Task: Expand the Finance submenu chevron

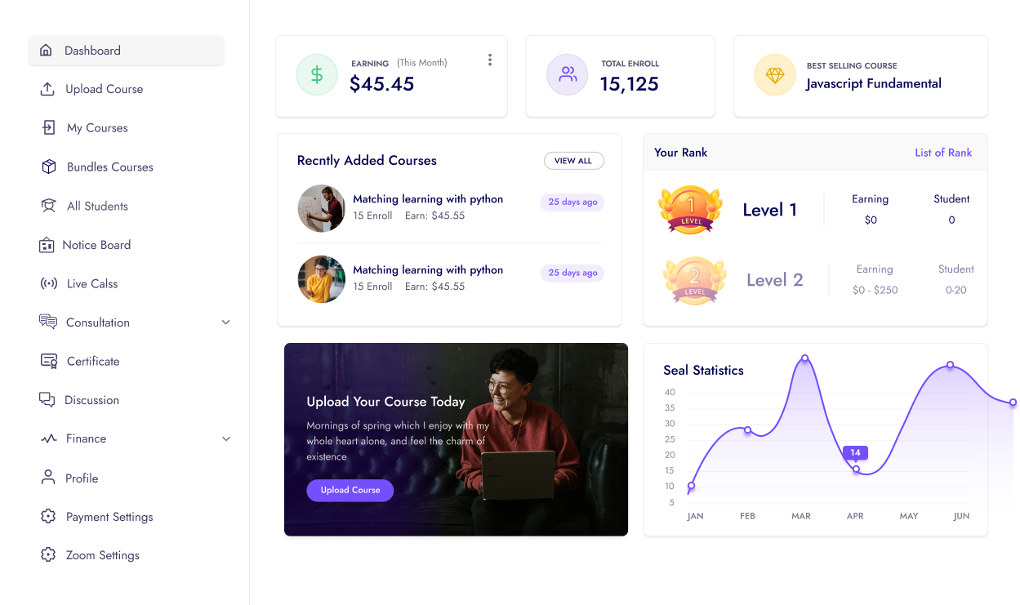Action: (226, 439)
